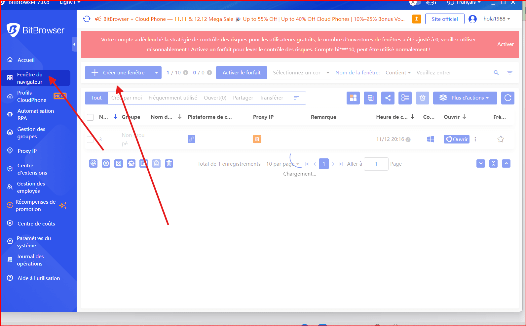
Task: Click the robot RPA icon in bottom toolbar
Action: (131, 163)
